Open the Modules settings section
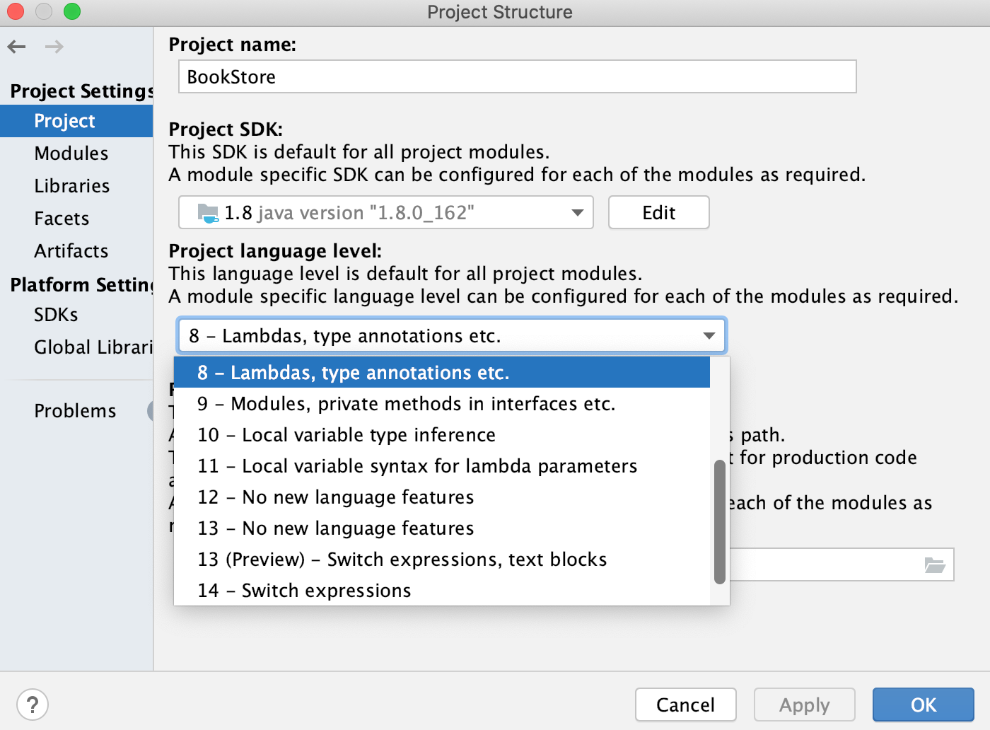Image resolution: width=990 pixels, height=730 pixels. (71, 153)
